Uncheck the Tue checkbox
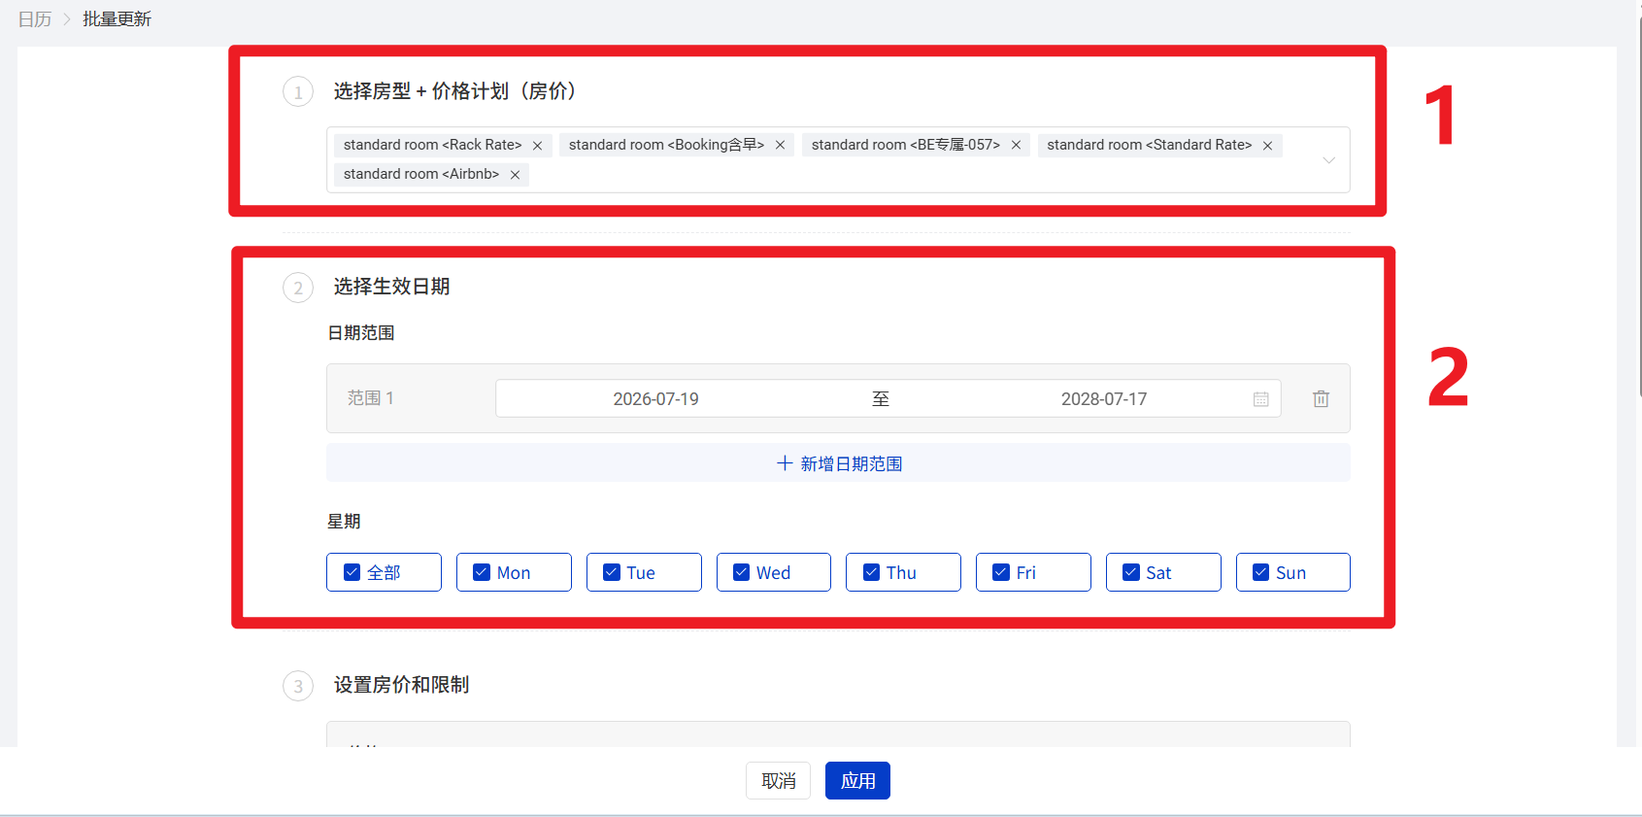The height and width of the screenshot is (817, 1642). click(612, 572)
